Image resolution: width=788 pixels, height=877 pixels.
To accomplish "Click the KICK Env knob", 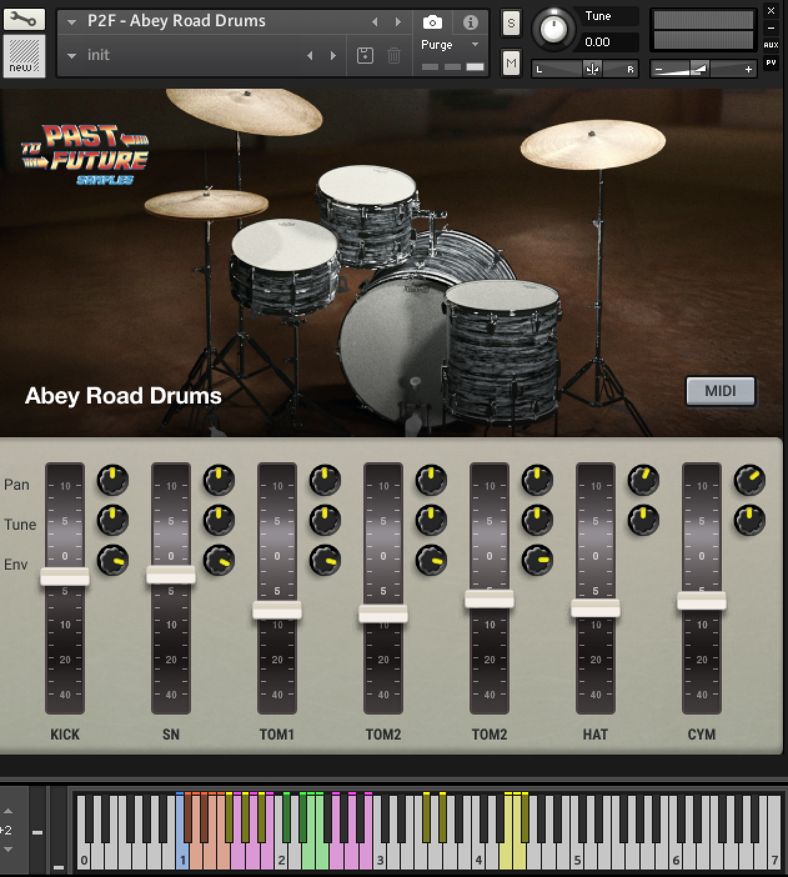I will tap(112, 560).
